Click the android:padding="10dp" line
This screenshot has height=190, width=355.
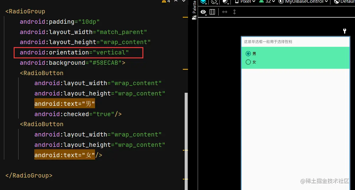[60, 22]
